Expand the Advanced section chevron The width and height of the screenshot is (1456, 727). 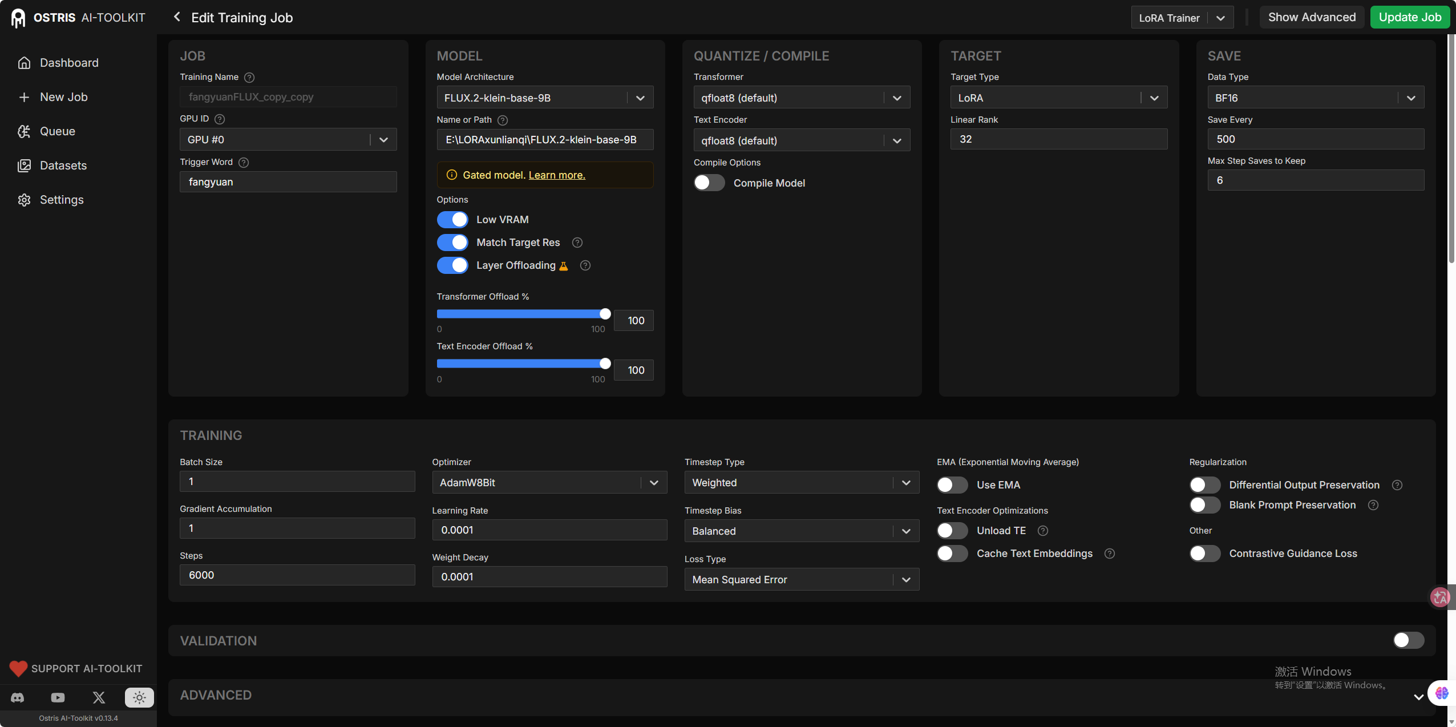point(1418,697)
